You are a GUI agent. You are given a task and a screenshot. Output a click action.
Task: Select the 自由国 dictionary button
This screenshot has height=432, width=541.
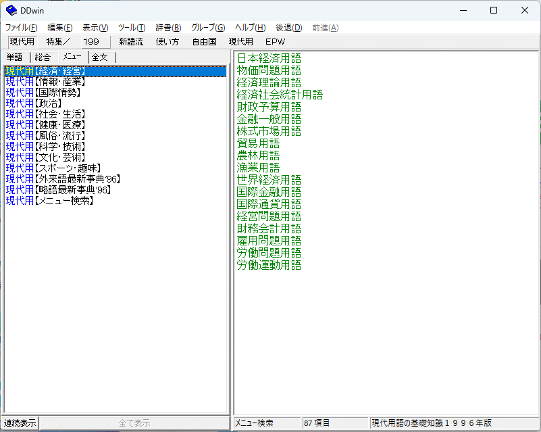point(204,42)
